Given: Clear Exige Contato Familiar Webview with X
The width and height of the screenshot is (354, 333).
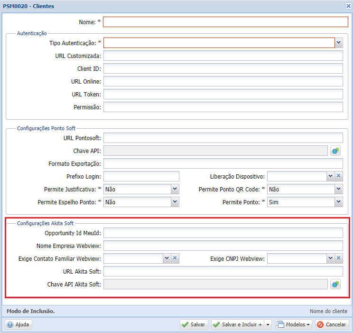Looking at the screenshot, I should pos(175,258).
